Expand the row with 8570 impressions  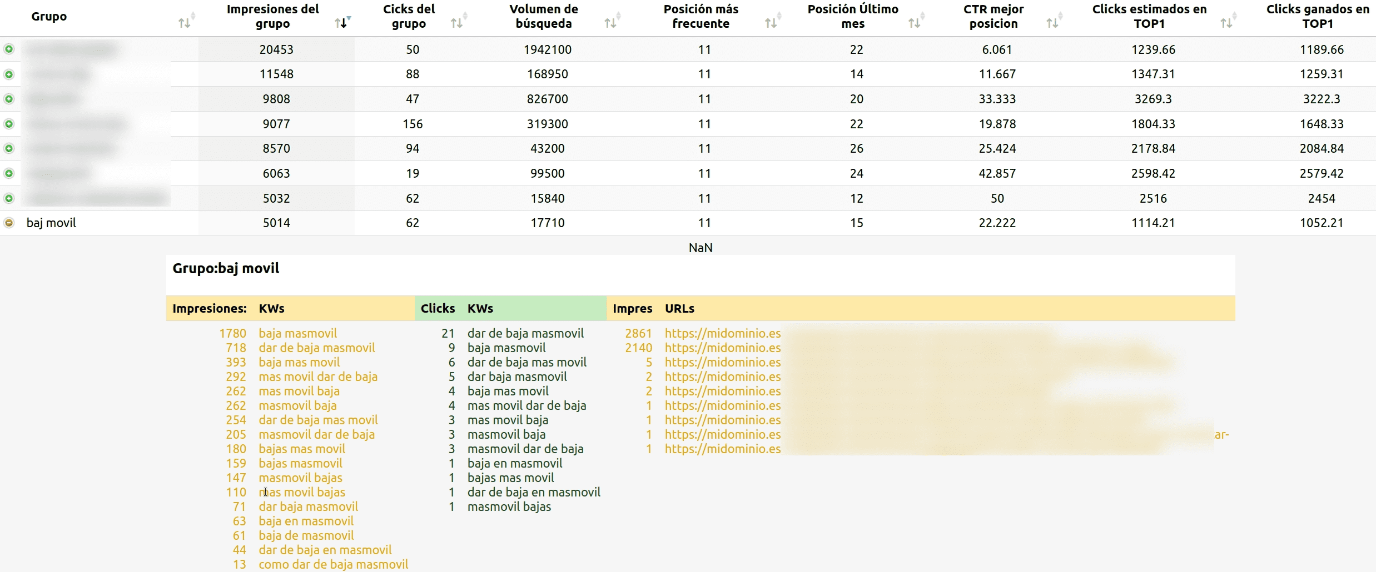pos(9,148)
